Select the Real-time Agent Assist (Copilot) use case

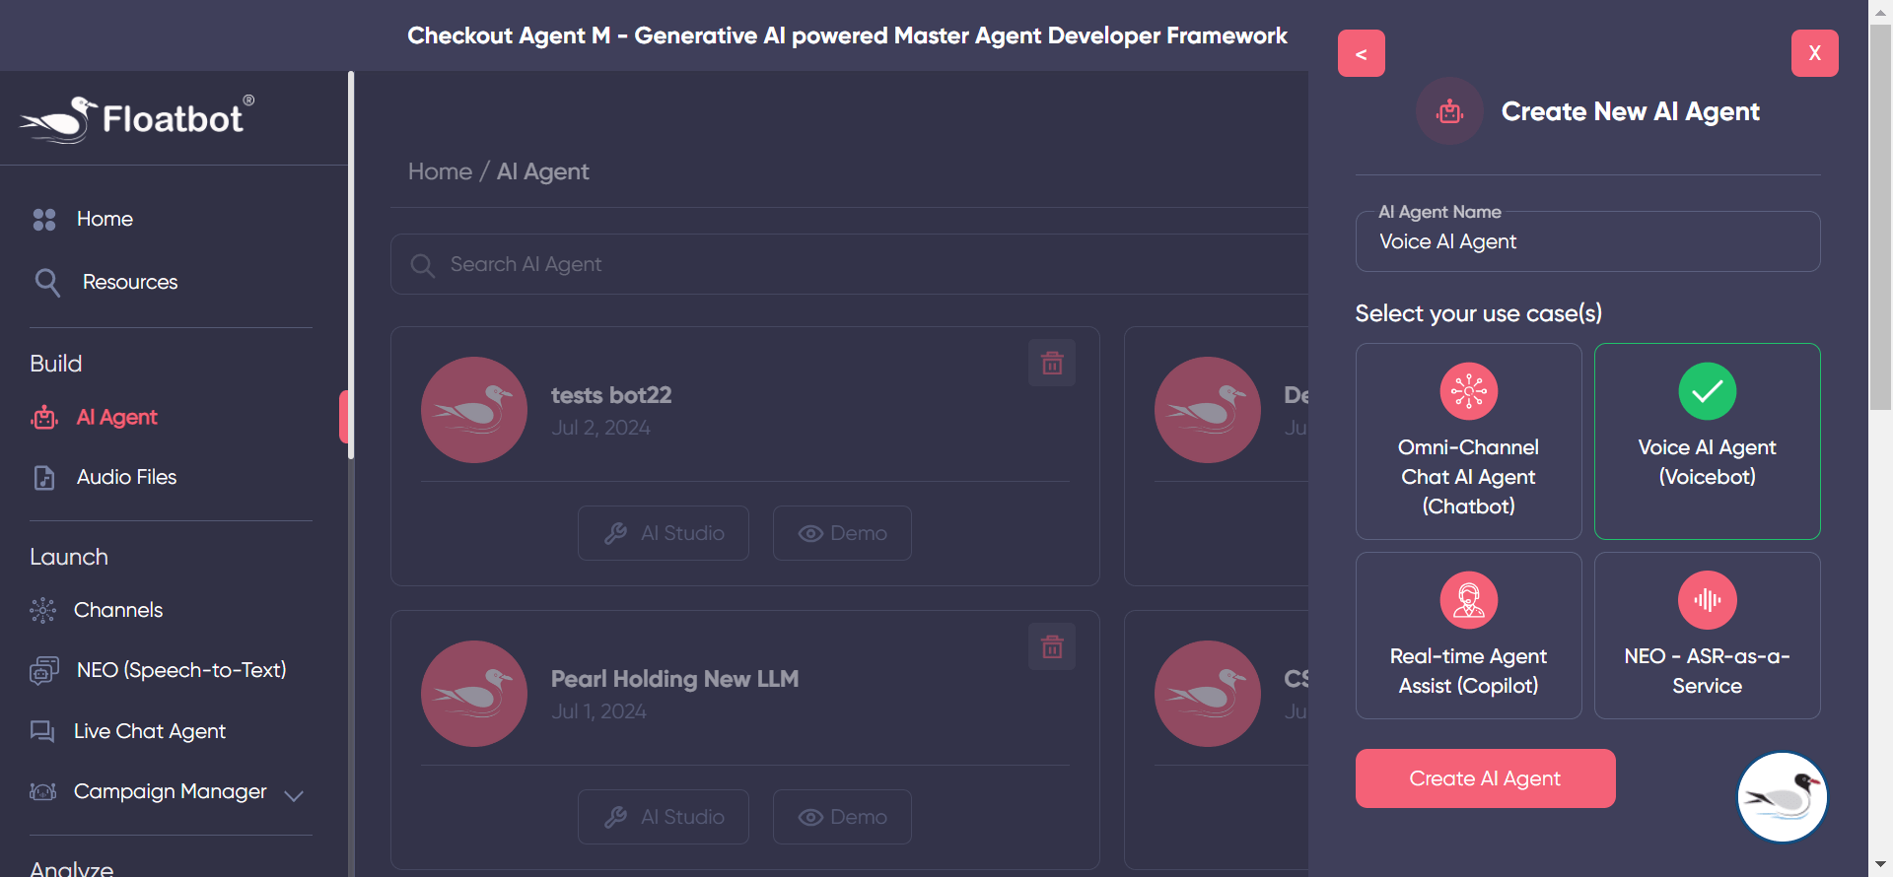point(1469,636)
